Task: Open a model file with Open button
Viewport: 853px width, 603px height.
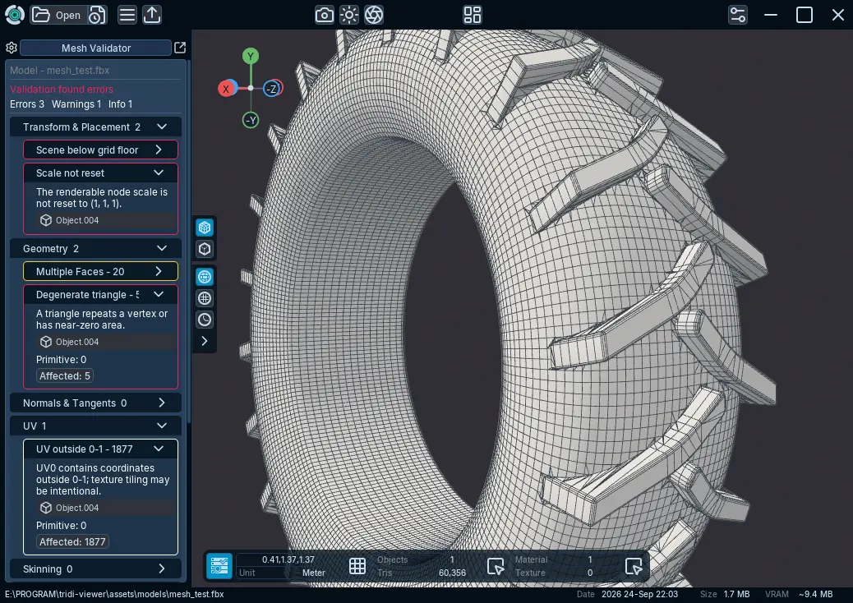Action: 57,15
